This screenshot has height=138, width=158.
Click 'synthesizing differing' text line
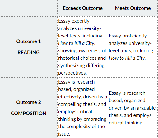tap(81, 66)
